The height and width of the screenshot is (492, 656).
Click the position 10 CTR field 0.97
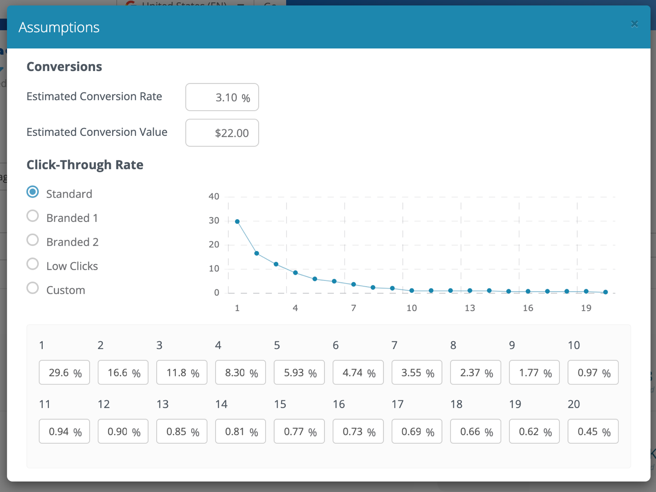tap(593, 372)
